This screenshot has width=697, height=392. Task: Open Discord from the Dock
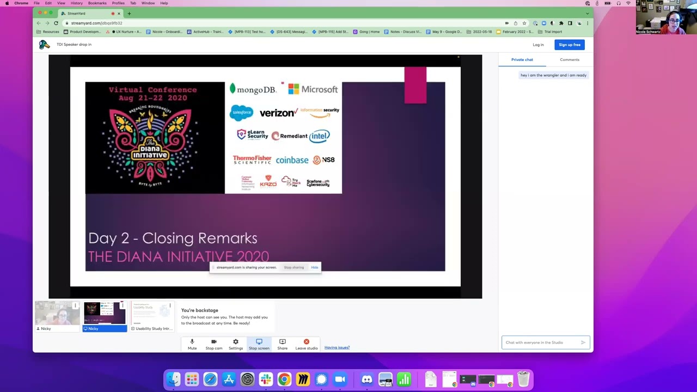pos(367,379)
